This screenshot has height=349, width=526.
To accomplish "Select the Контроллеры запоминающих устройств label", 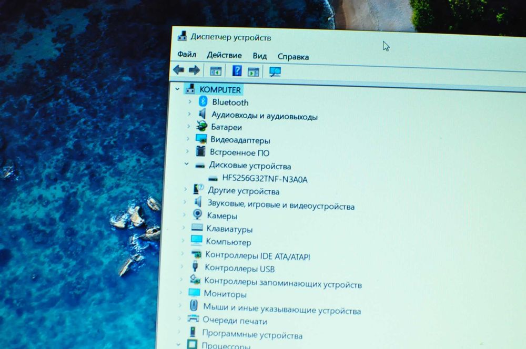I will (x=283, y=283).
